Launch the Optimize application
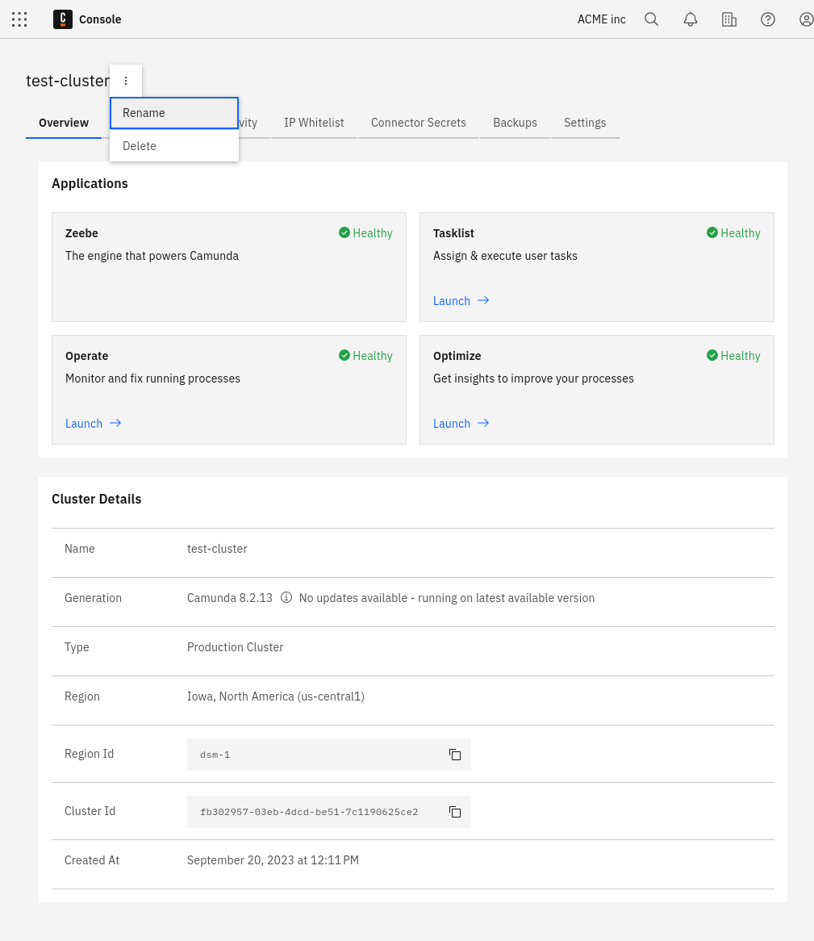The height and width of the screenshot is (941, 814). coord(461,424)
